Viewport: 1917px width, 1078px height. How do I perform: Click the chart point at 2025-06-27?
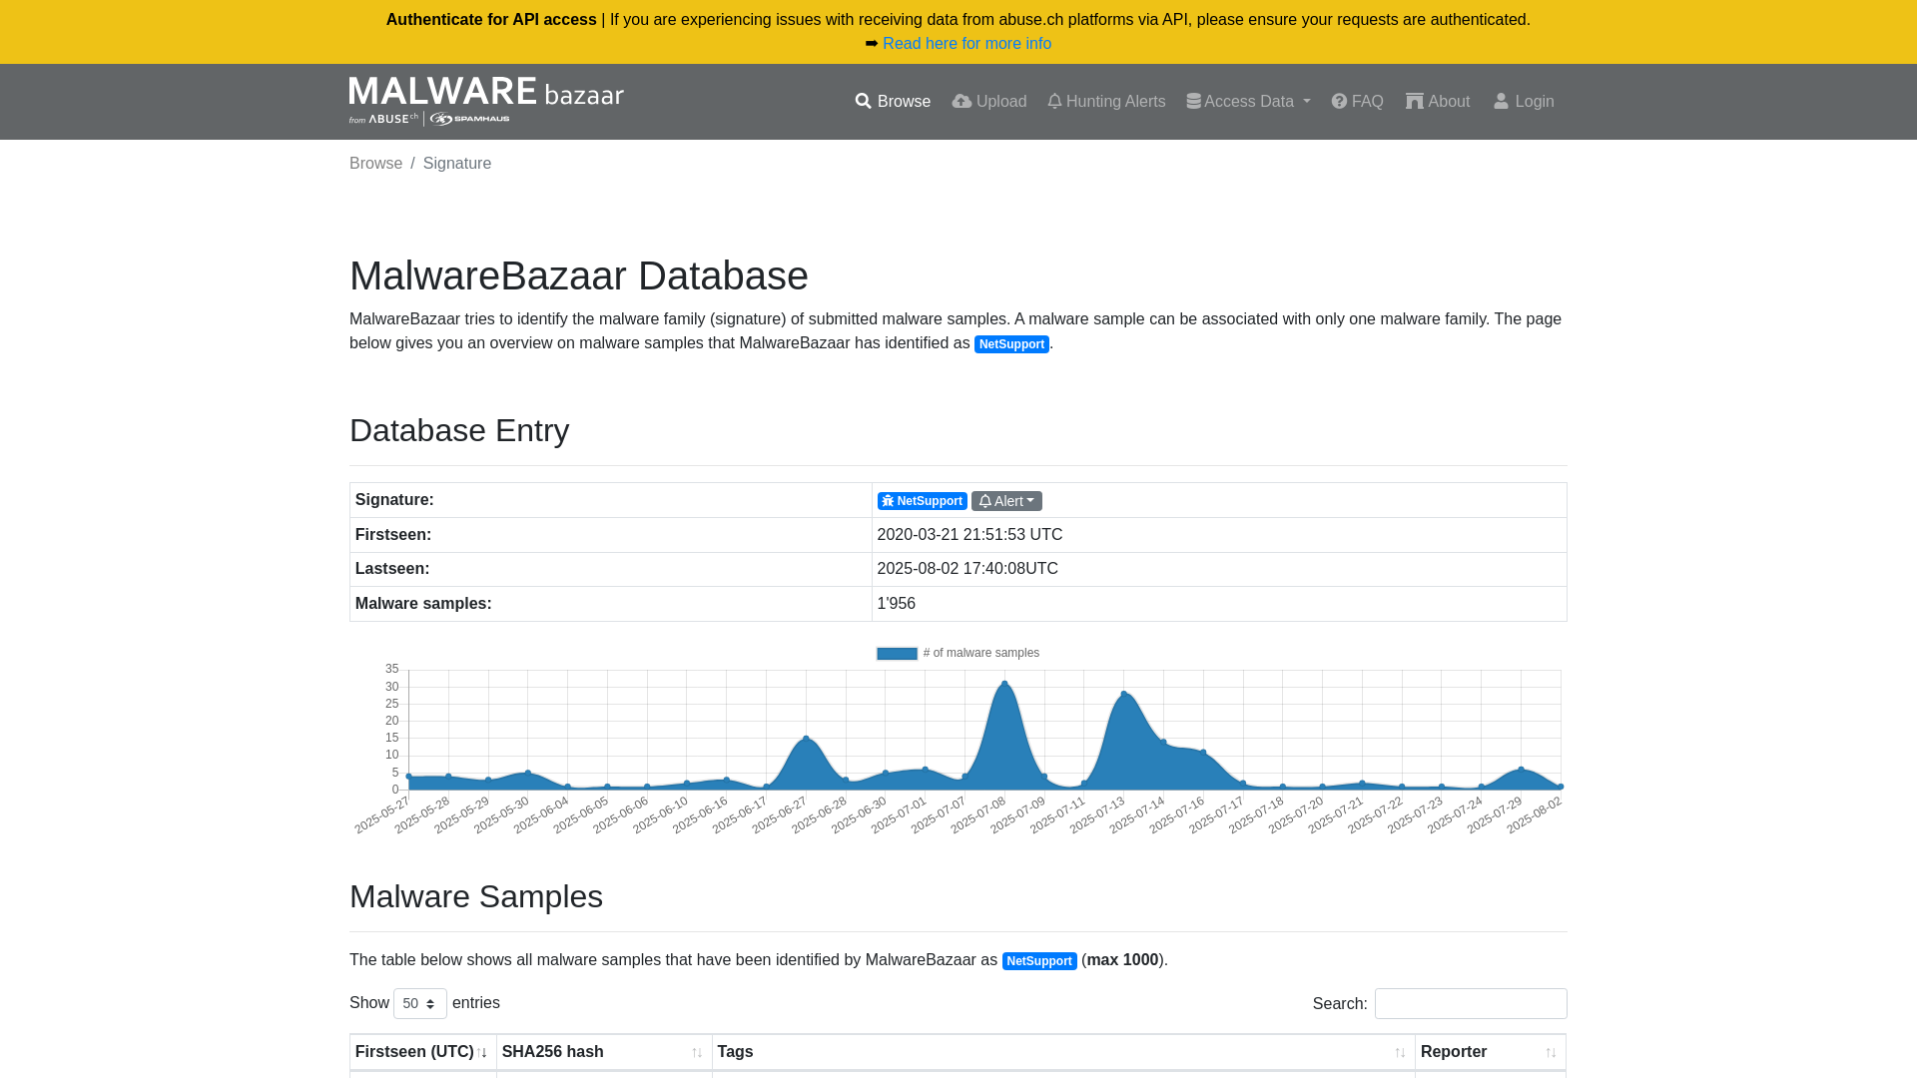(x=806, y=739)
